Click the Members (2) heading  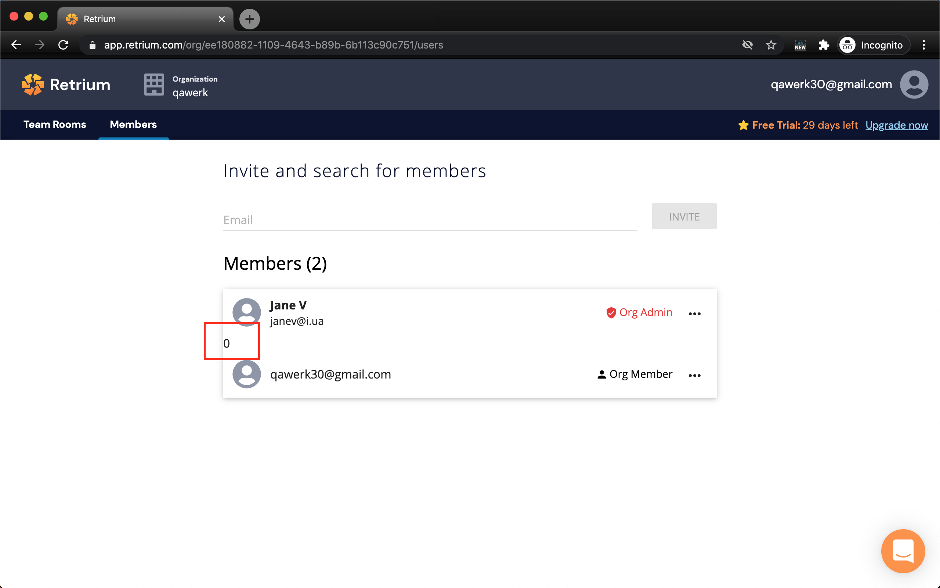point(275,263)
